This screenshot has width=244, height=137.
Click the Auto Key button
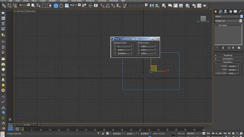click(x=181, y=134)
